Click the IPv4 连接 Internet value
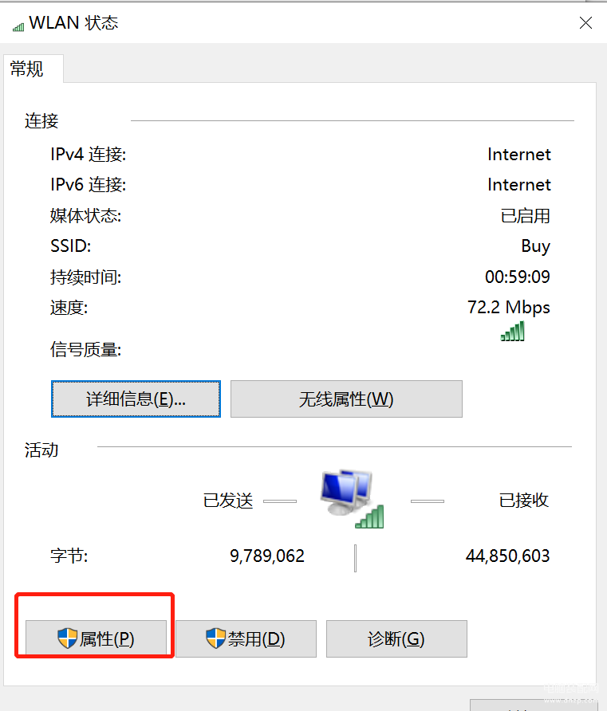 click(x=519, y=155)
